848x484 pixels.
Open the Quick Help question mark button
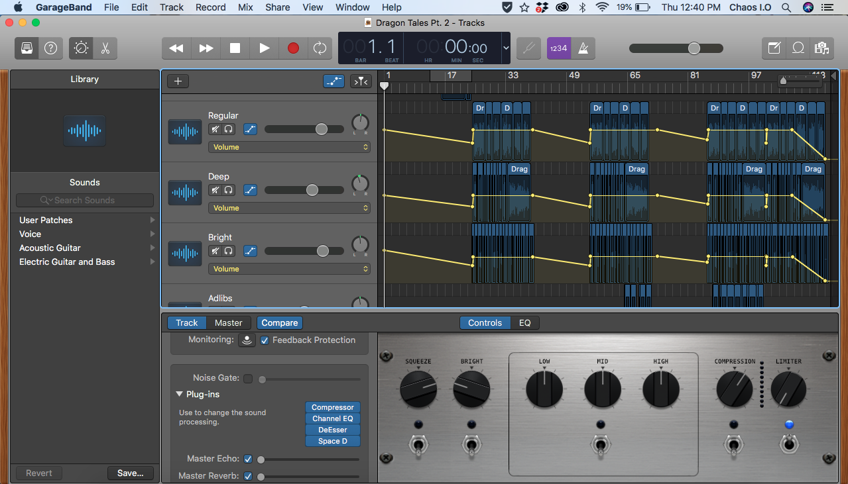click(x=50, y=48)
